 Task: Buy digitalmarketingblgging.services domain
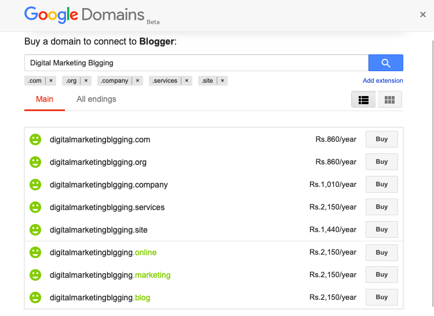[382, 207]
